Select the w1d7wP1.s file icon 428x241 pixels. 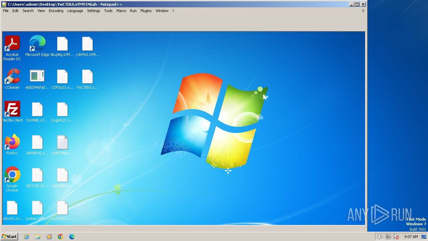(x=62, y=210)
